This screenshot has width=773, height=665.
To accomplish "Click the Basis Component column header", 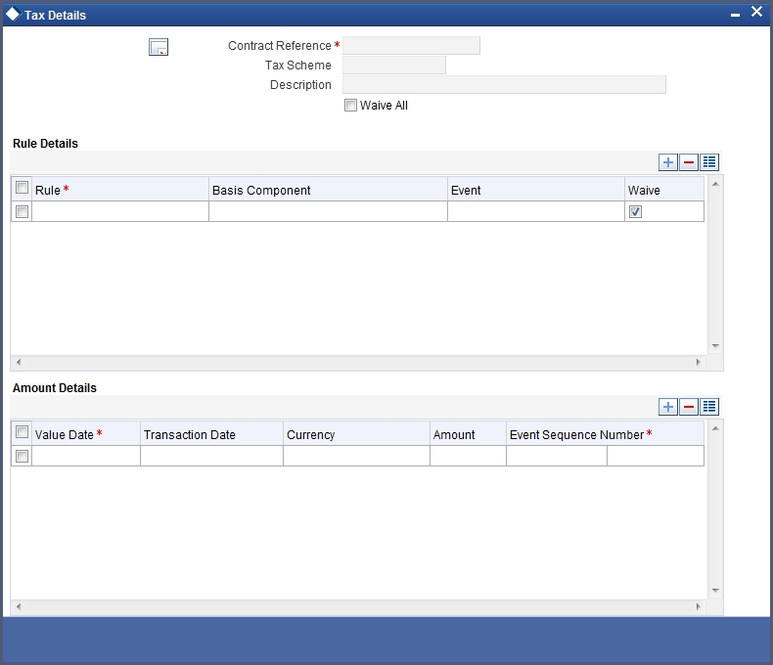I will coord(328,190).
